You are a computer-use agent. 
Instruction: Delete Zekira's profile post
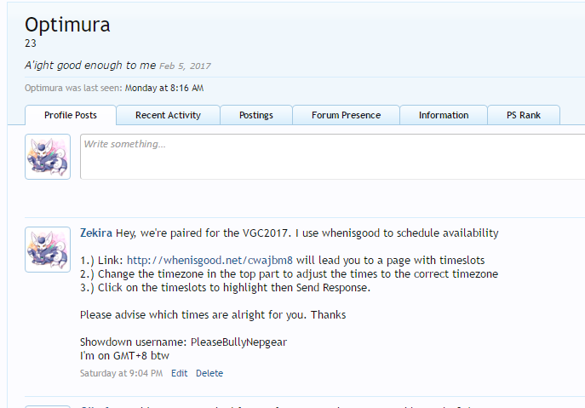pyautogui.click(x=209, y=373)
